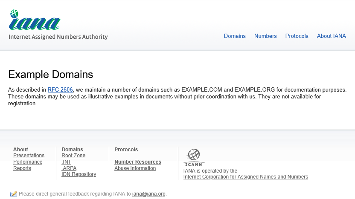
Task: Click the Reports footer link
Action: (22, 168)
